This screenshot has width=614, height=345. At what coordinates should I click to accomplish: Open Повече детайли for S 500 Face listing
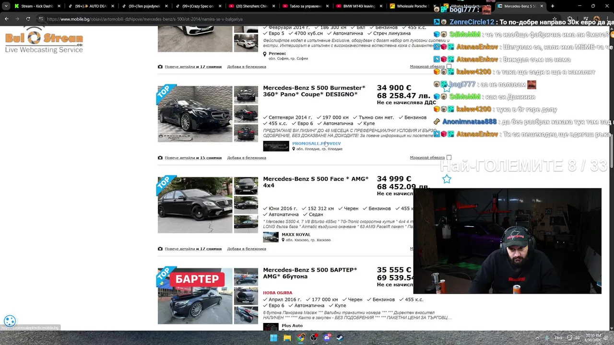click(x=193, y=249)
